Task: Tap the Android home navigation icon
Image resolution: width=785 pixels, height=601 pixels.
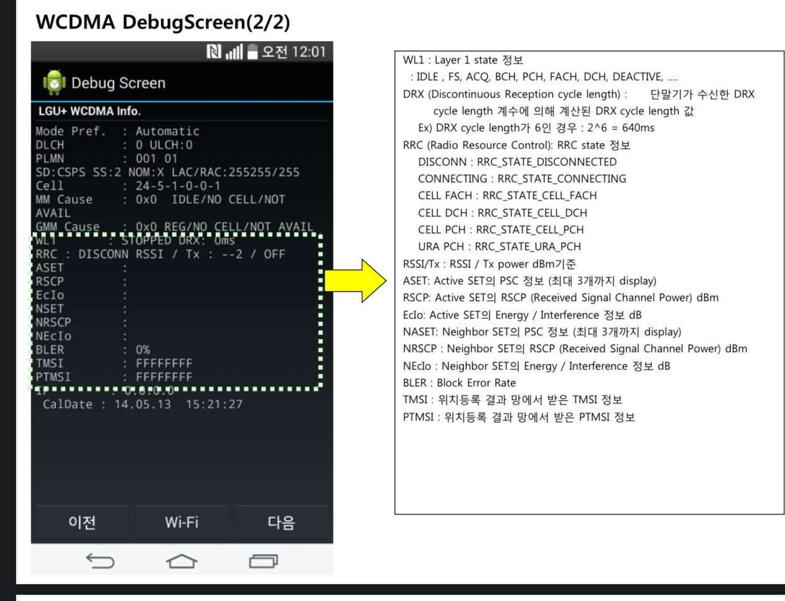Action: pyautogui.click(x=182, y=561)
